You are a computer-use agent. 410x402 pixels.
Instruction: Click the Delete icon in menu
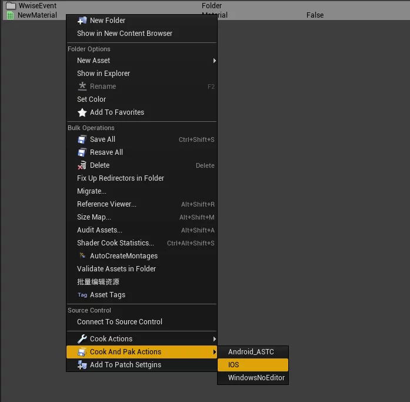(x=82, y=165)
